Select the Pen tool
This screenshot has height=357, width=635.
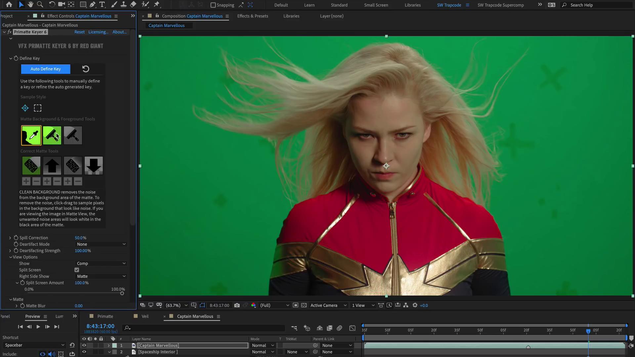[x=93, y=5]
